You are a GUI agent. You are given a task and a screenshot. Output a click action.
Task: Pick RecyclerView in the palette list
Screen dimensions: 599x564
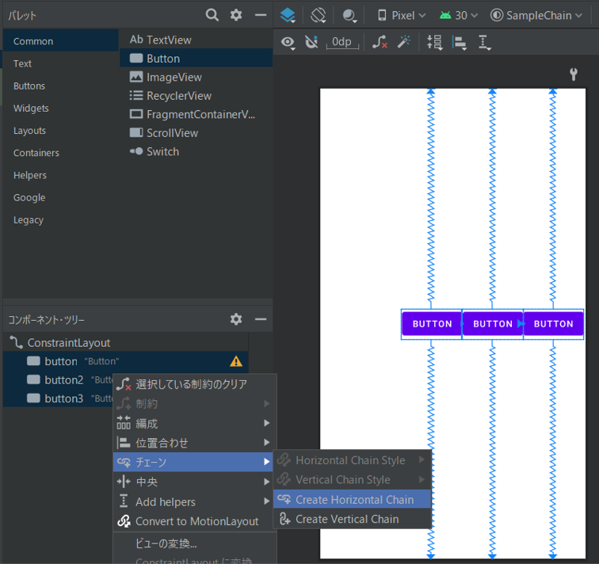pos(196,96)
